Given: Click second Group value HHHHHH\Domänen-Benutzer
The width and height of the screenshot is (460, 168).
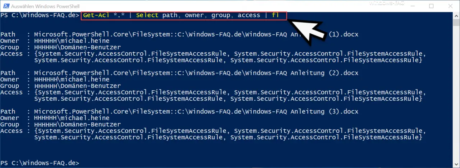Looking at the screenshot, I should (x=77, y=86).
